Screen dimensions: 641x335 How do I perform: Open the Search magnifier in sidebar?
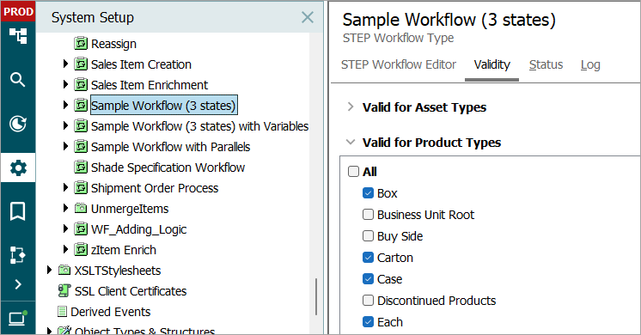click(17, 80)
